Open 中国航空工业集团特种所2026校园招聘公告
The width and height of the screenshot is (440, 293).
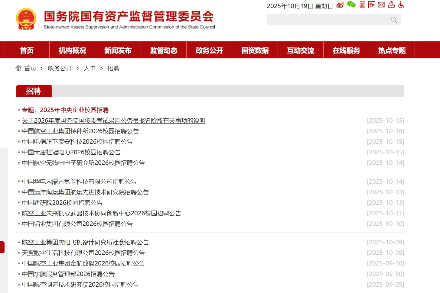(80, 131)
